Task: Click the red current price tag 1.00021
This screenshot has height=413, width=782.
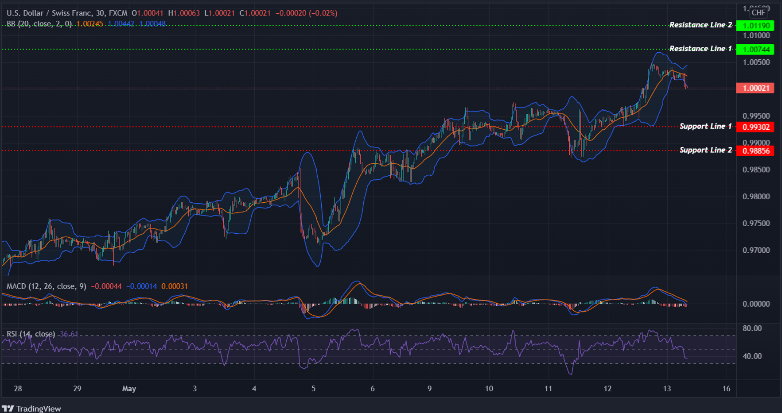Action: pyautogui.click(x=755, y=88)
